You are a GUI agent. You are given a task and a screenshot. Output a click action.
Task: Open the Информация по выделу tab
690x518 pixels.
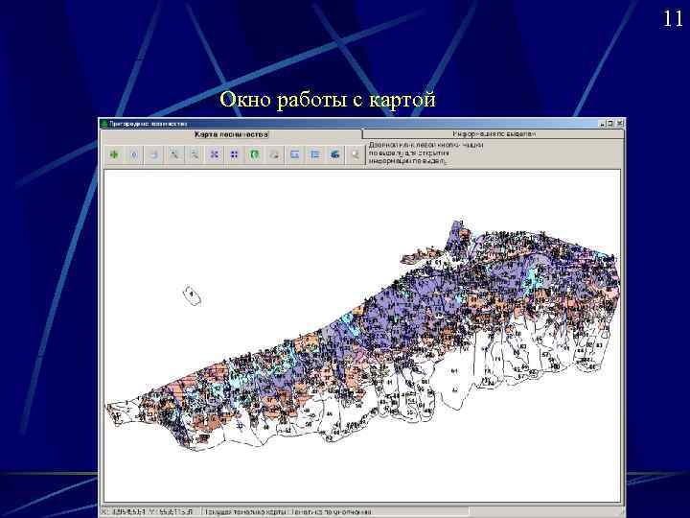494,134
